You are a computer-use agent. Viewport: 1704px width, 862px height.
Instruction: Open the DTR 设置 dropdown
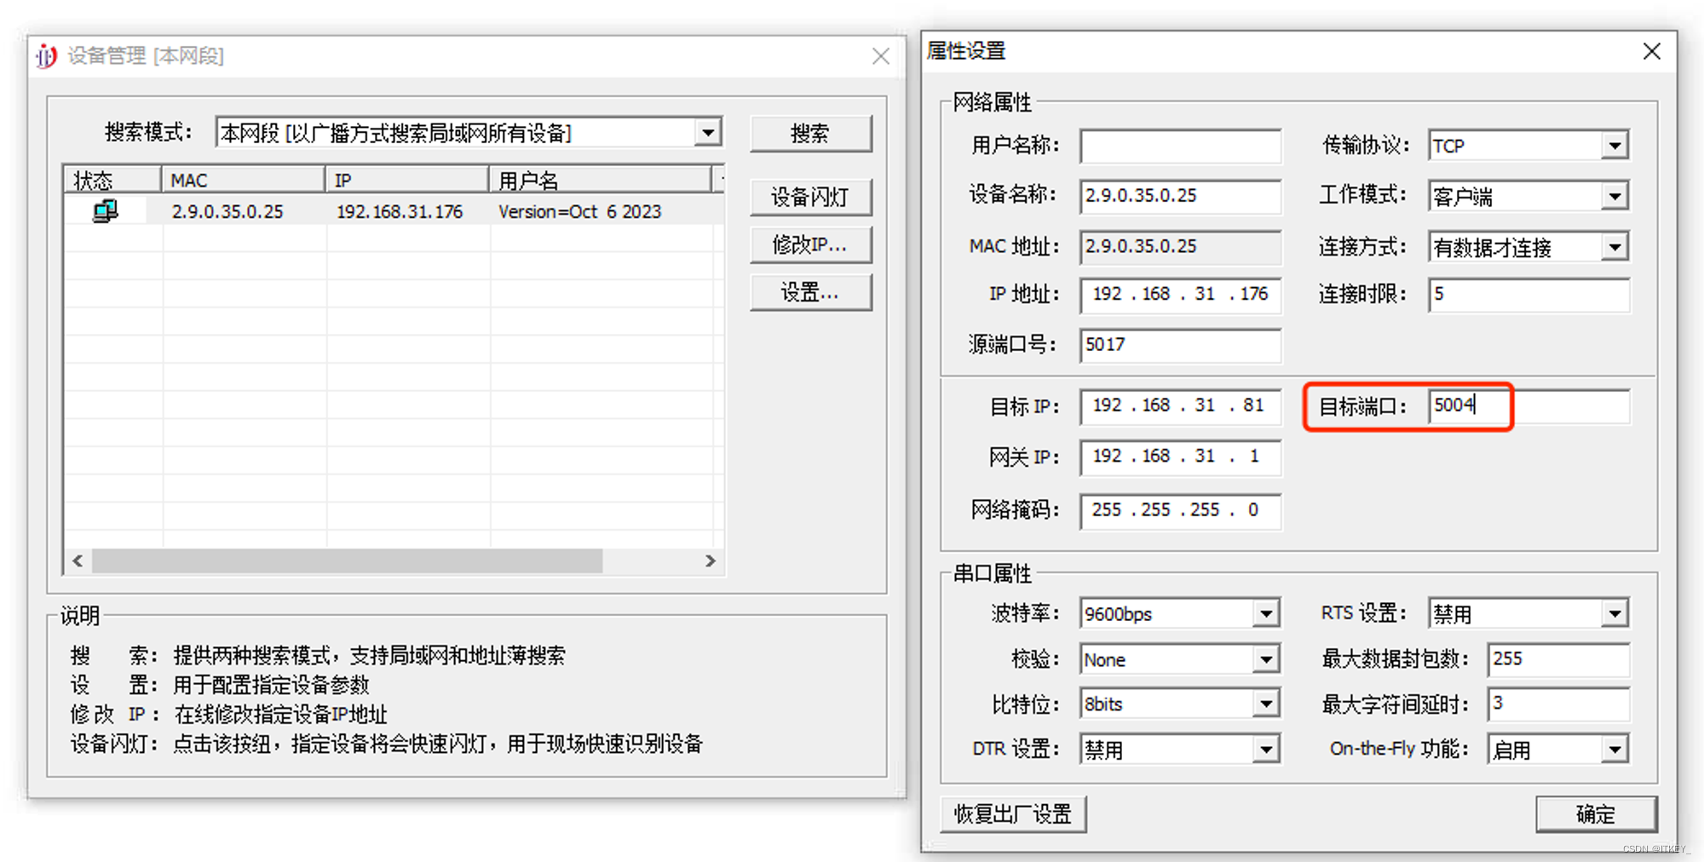click(1266, 750)
